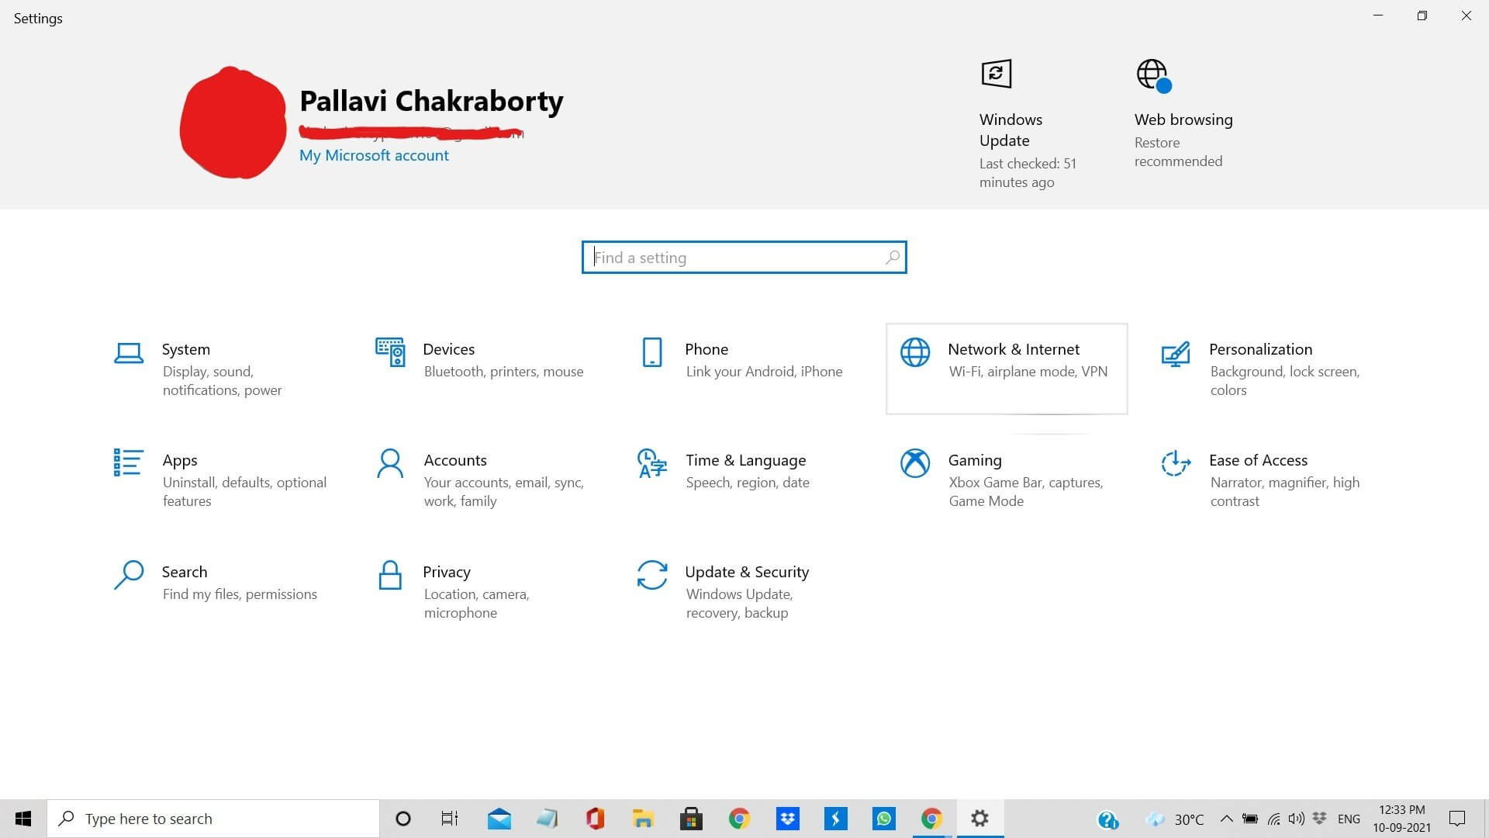This screenshot has width=1489, height=838.
Task: Open Devices settings keyboard-speaker icon
Action: point(390,352)
